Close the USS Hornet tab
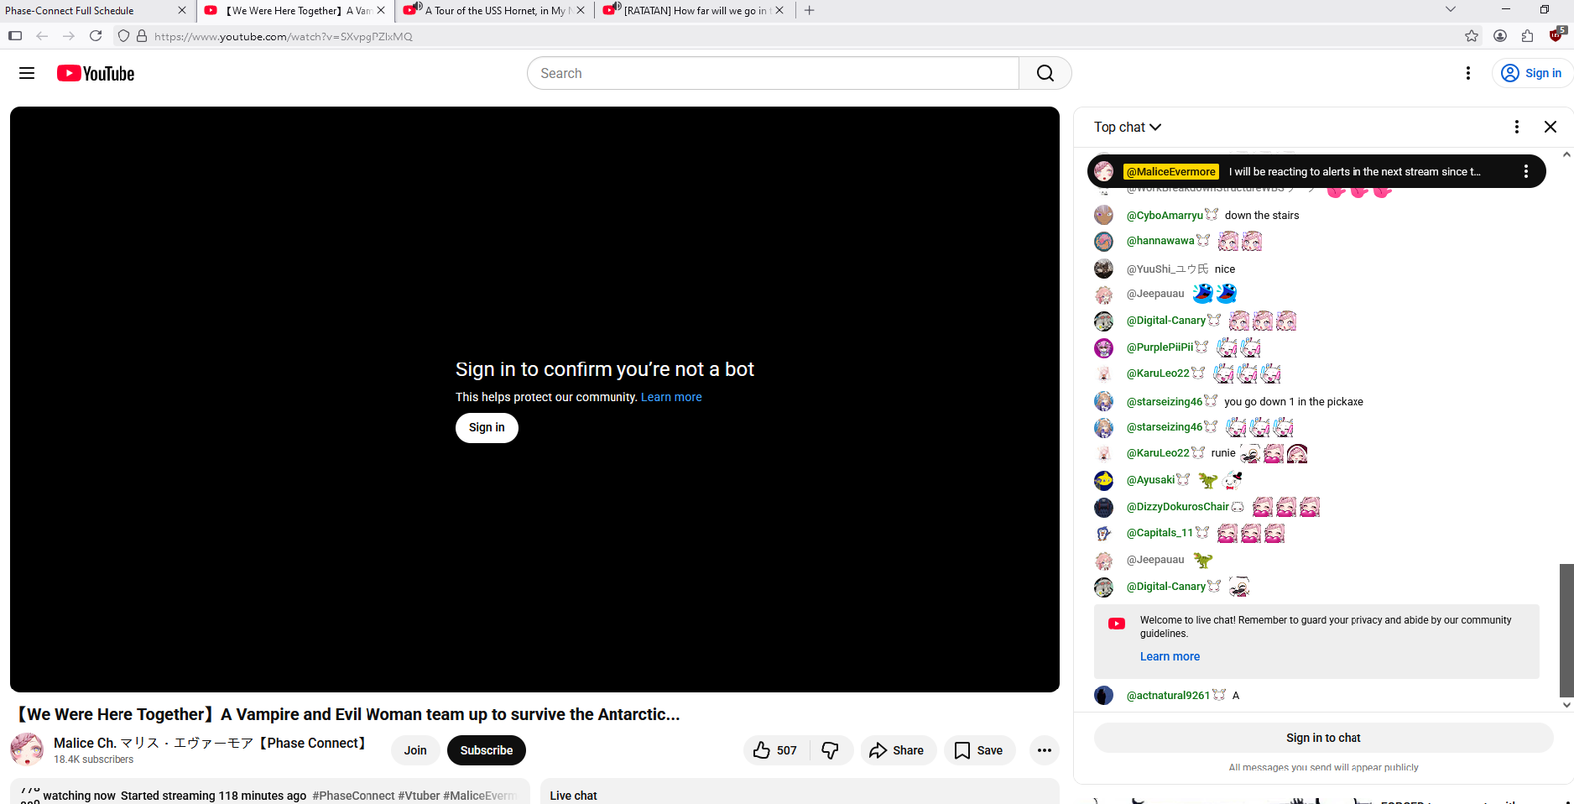The image size is (1574, 804). coord(581,11)
